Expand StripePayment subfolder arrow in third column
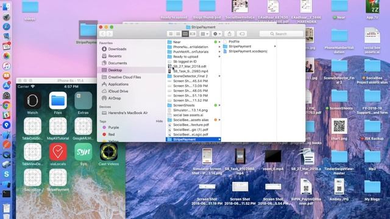The image size is (390, 219). [275, 46]
